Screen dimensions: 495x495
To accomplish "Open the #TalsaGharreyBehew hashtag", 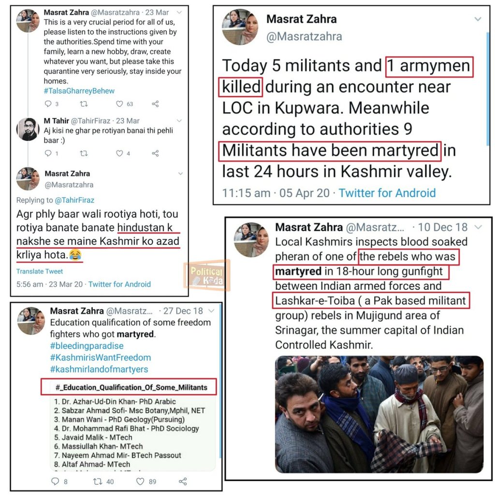I will [x=79, y=91].
